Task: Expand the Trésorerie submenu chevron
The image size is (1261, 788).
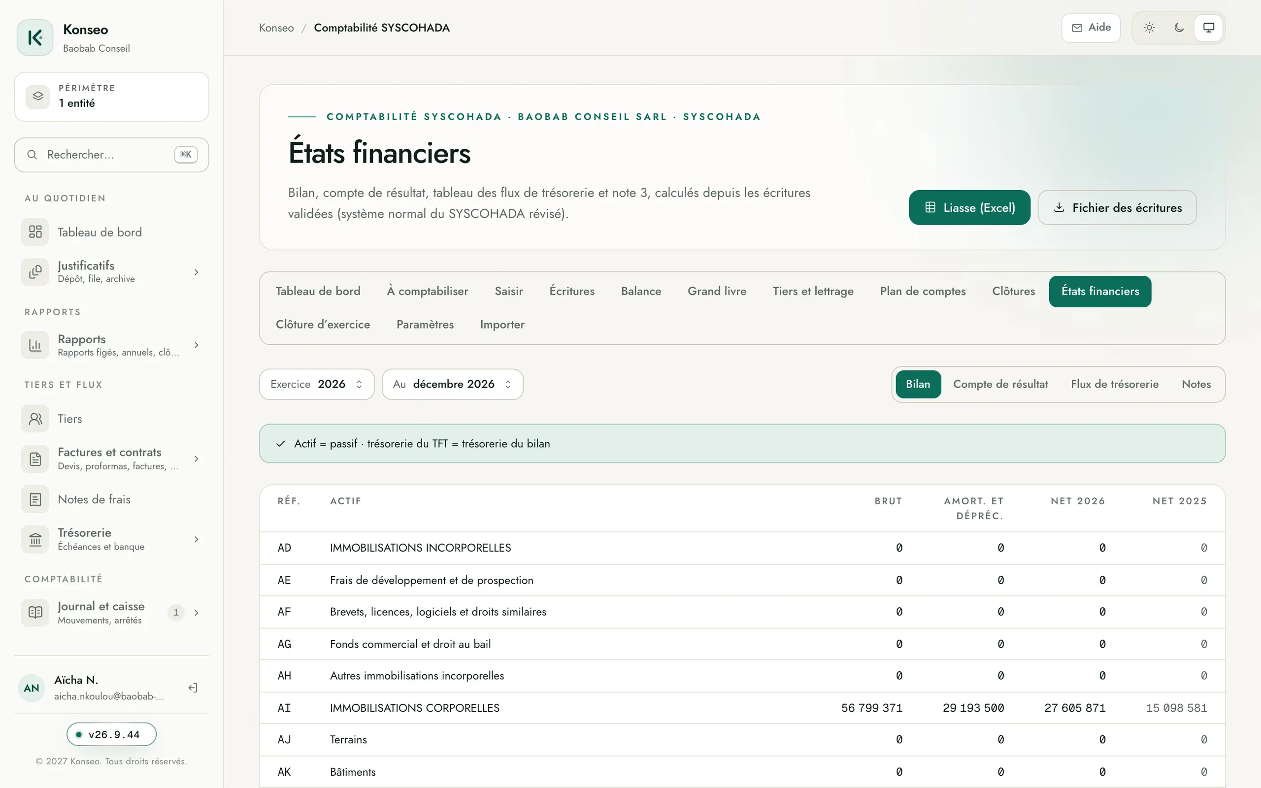Action: 197,539
